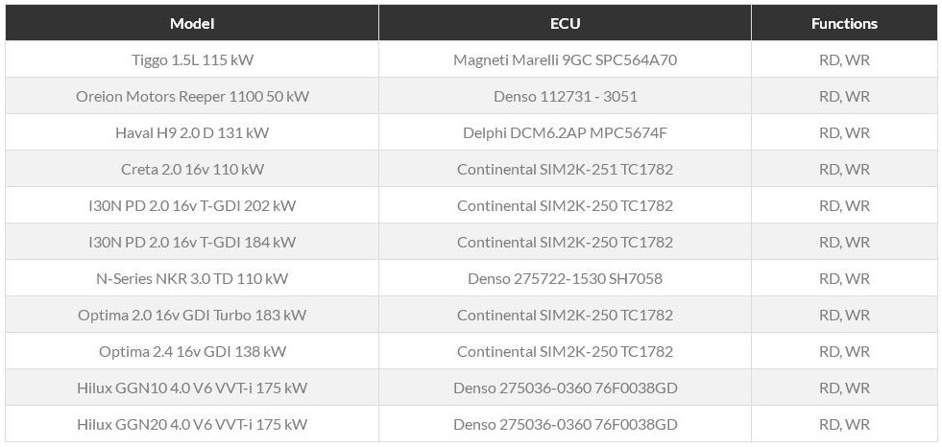942x447 pixels.
Task: Click RD, WR functions for Tiggo row
Action: [844, 60]
